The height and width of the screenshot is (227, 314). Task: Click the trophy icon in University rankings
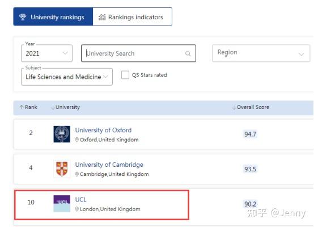coord(23,17)
